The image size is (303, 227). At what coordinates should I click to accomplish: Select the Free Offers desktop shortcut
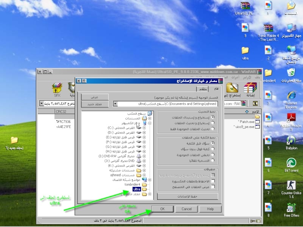point(291,210)
